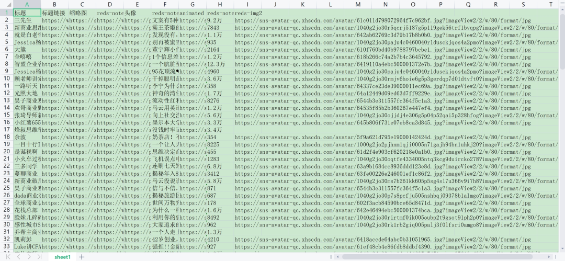Switch to the sheet1 tab
Image resolution: width=565 pixels, height=261 pixels.
[63, 257]
